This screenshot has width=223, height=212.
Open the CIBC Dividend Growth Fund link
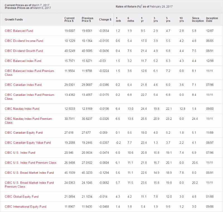coord(24,51)
